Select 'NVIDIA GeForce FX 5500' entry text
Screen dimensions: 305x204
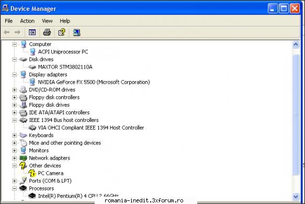pos(94,82)
